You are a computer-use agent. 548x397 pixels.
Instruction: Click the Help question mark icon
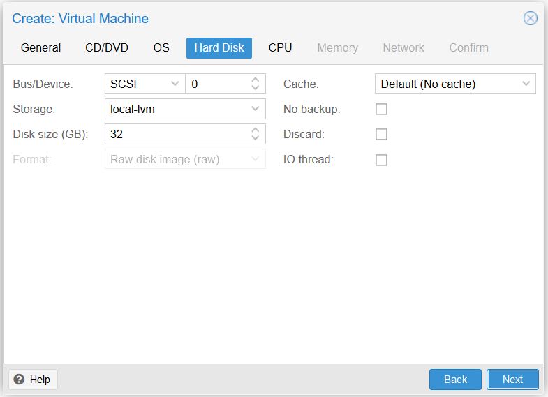coord(19,379)
